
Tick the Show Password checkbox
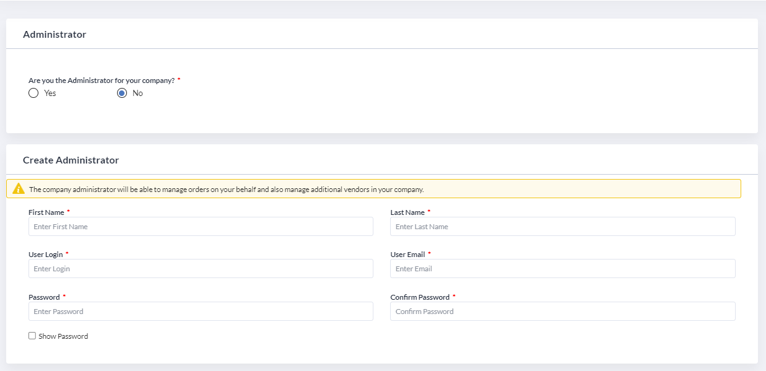point(32,336)
